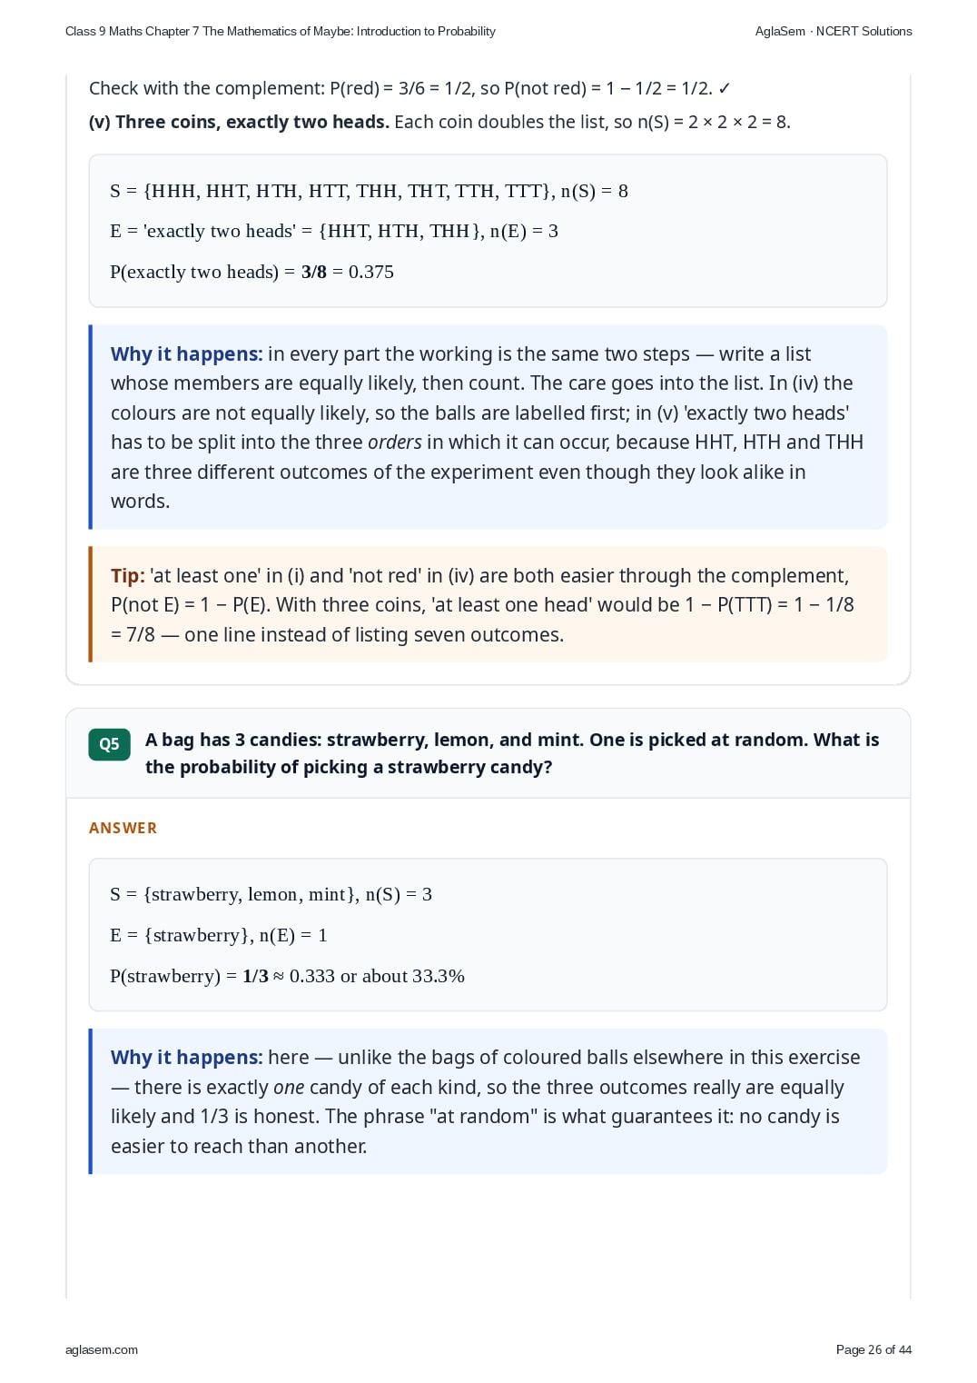Click the Page 26 of 44 indicator
The image size is (977, 1383).
pyautogui.click(x=873, y=1349)
